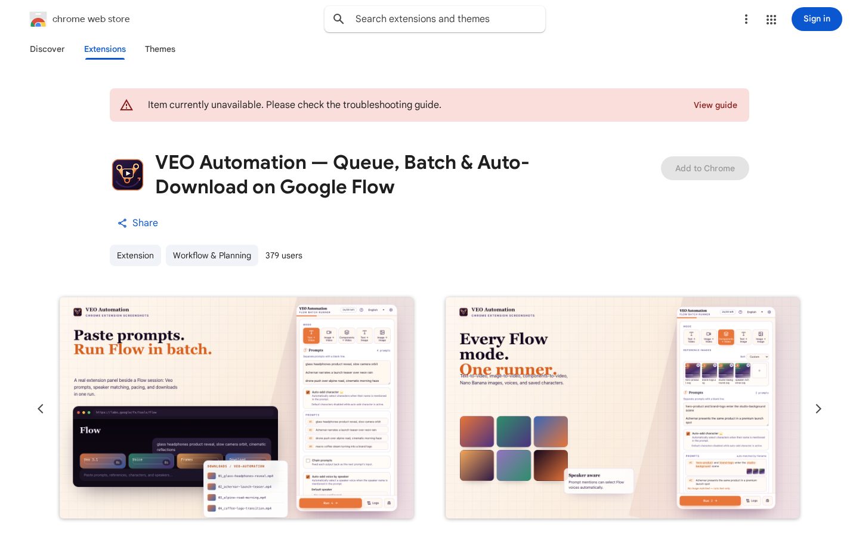Select the Workflow & Planning chip
This screenshot has width=859, height=537.
(212, 255)
